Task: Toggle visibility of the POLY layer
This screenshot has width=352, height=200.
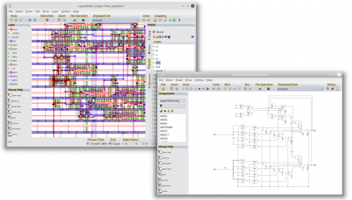Action: click(x=9, y=64)
